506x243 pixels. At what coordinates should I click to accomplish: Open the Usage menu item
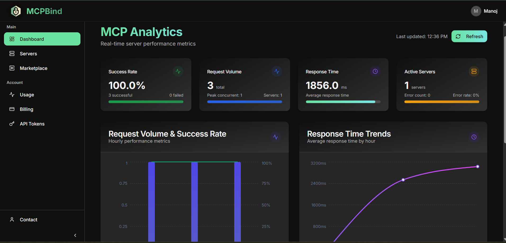point(42,94)
